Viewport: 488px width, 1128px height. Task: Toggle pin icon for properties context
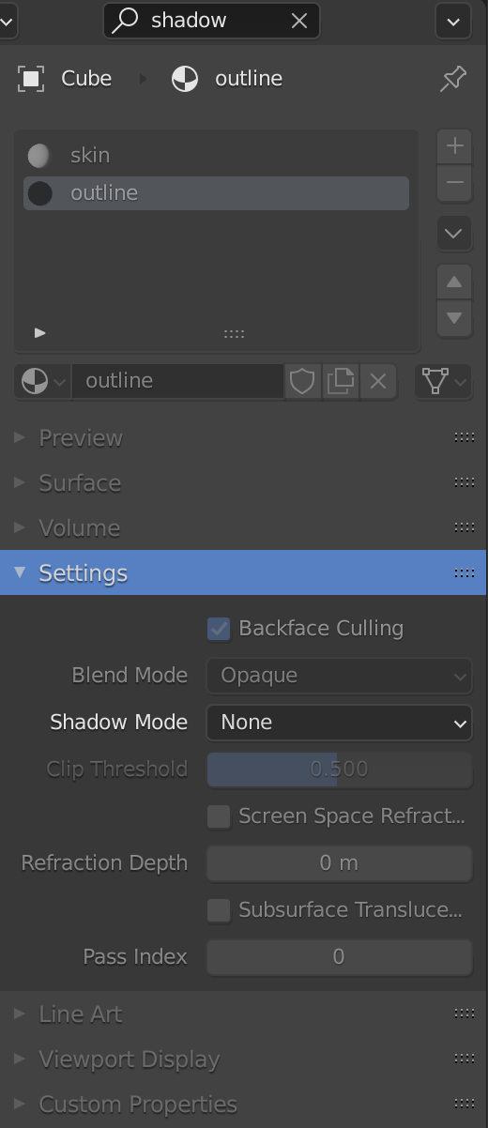point(453,79)
